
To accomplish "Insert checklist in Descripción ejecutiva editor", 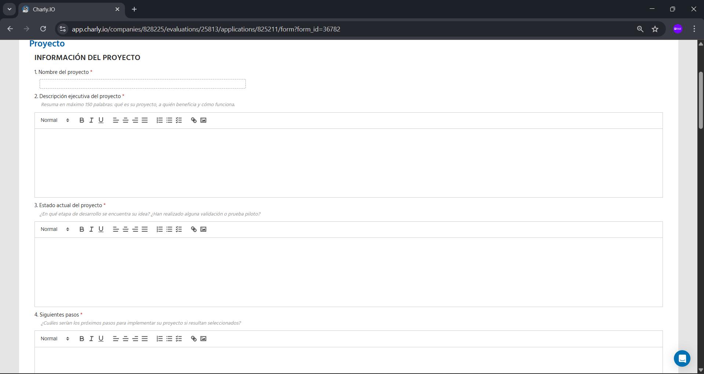I will (179, 120).
